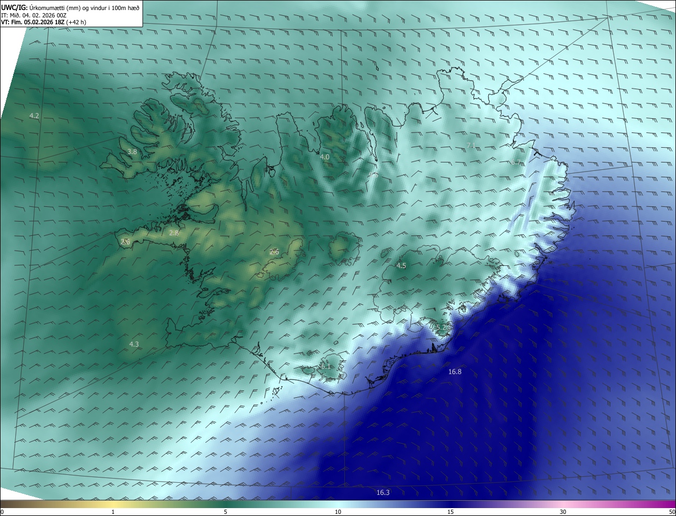Click the title text 'UWC/IG: Úrkomumætti (mm)'
This screenshot has height=516, width=676.
pyautogui.click(x=40, y=7)
